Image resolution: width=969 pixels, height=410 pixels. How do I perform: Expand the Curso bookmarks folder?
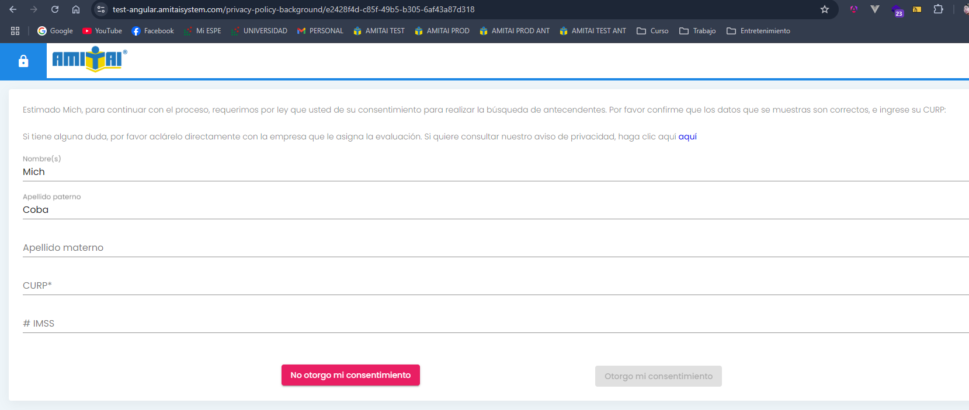[652, 31]
